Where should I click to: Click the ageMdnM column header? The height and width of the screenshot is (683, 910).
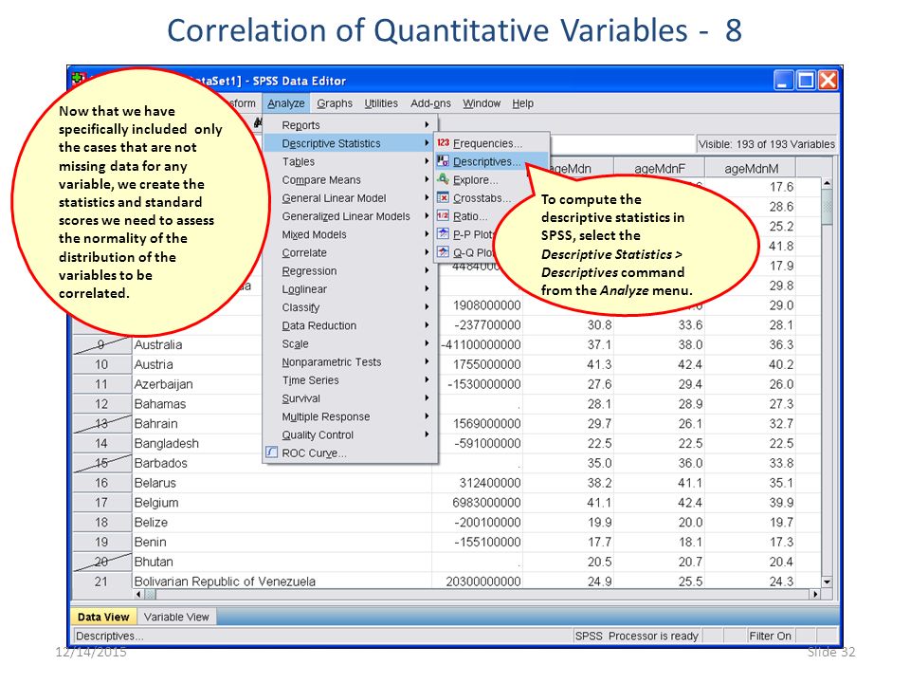pos(751,169)
